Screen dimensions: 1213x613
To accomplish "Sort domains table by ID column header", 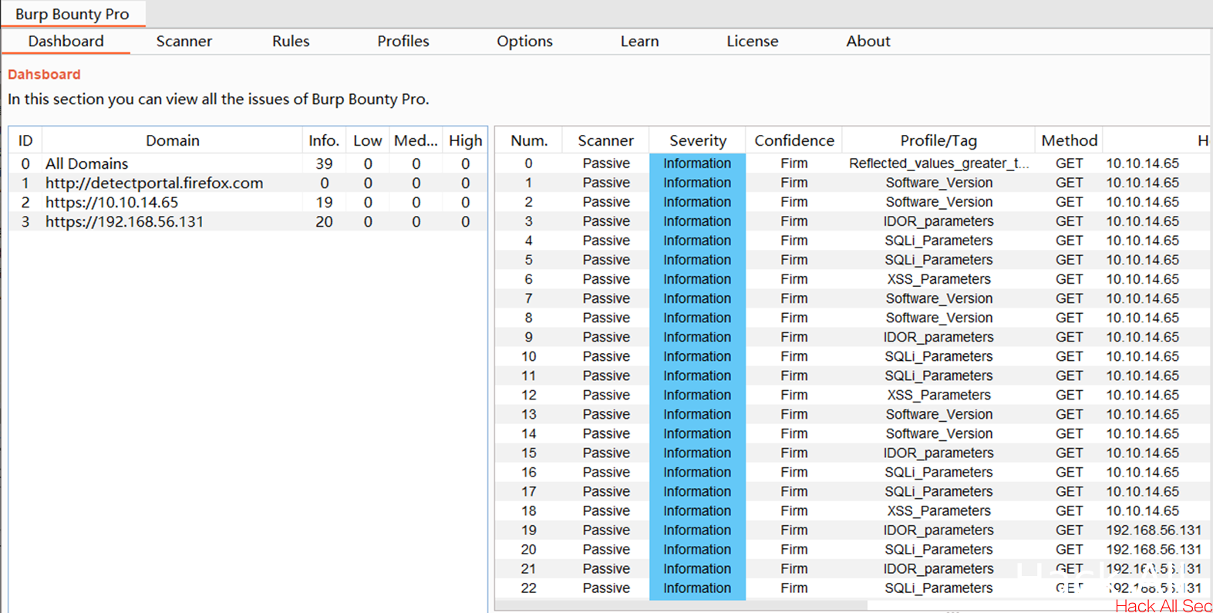I will 25,140.
